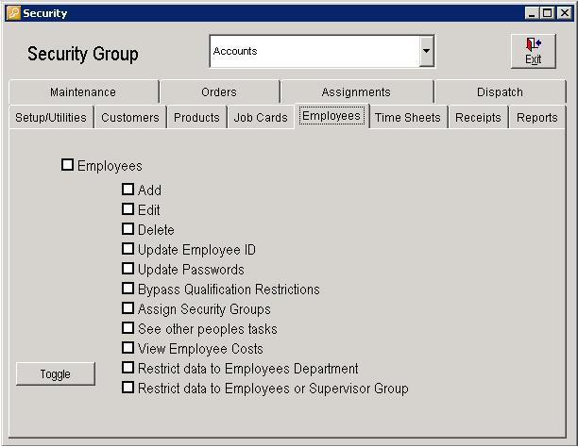Check Assign Security Groups box
Image resolution: width=578 pixels, height=447 pixels.
(x=128, y=308)
